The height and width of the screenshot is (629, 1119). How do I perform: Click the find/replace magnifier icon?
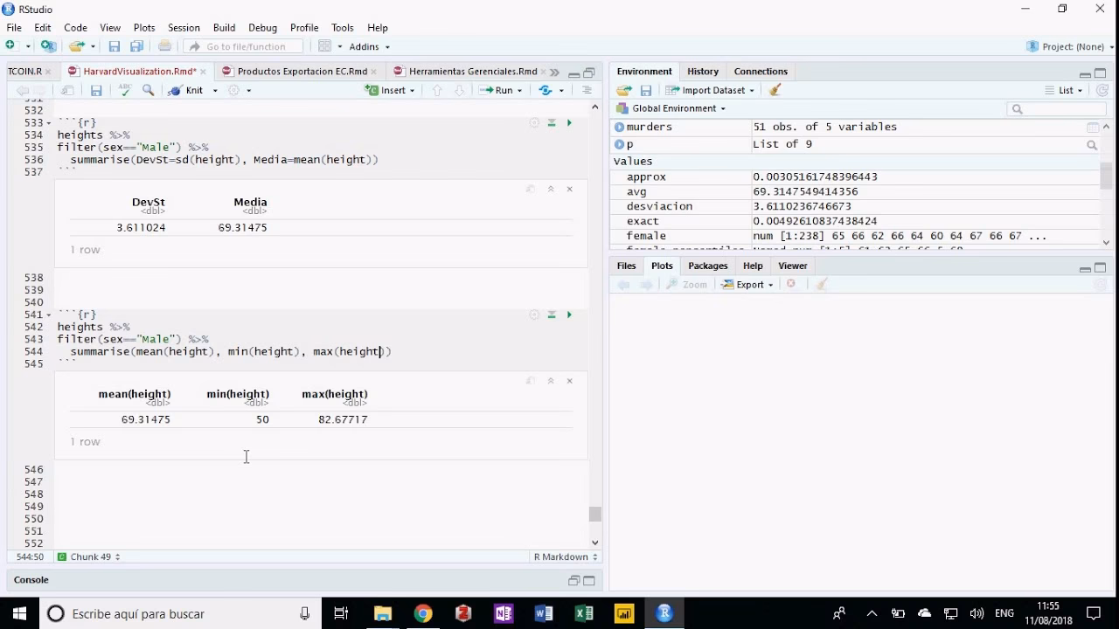148,90
